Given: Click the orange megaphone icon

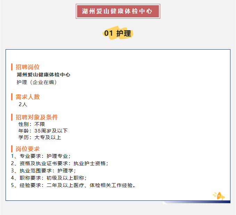Looking at the screenshot, I should [x=219, y=196].
